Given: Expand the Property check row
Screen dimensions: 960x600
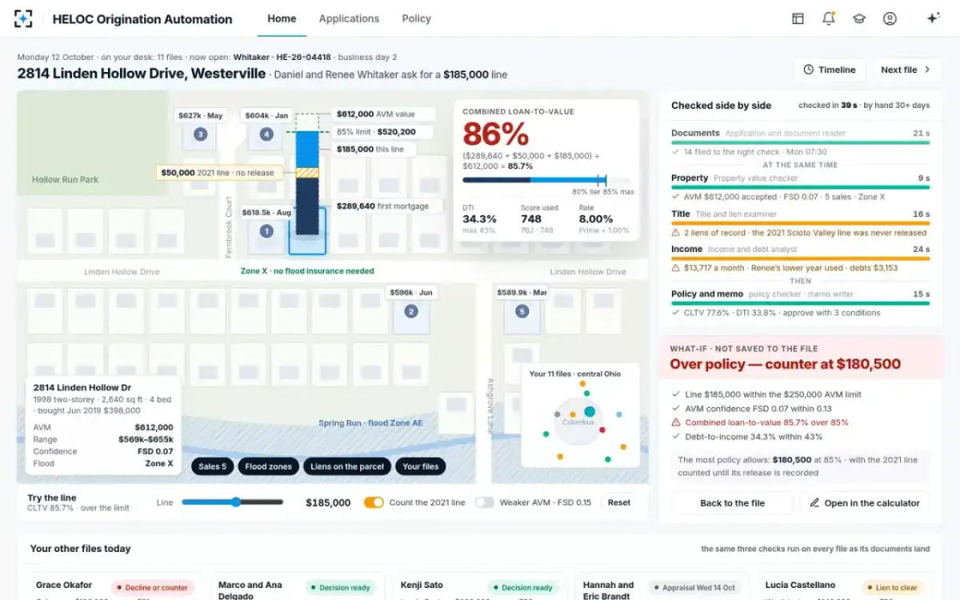Looking at the screenshot, I should [800, 186].
